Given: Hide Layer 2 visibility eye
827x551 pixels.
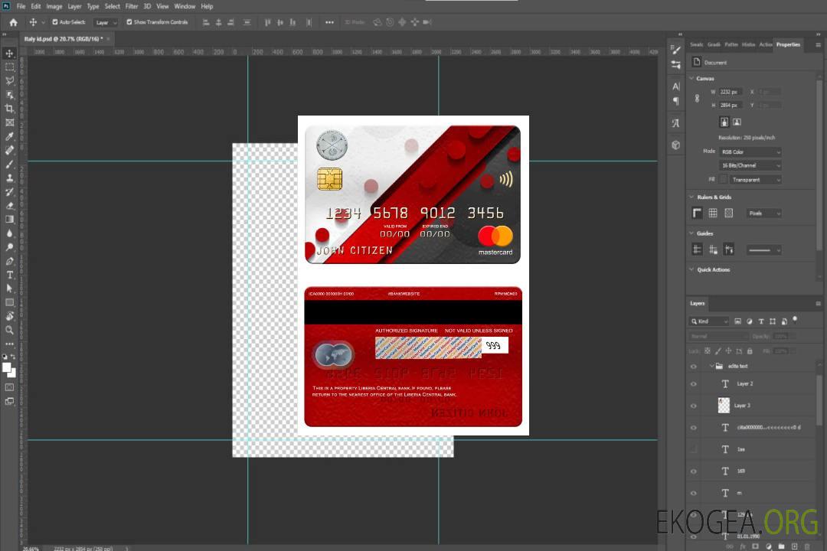Looking at the screenshot, I should (694, 384).
